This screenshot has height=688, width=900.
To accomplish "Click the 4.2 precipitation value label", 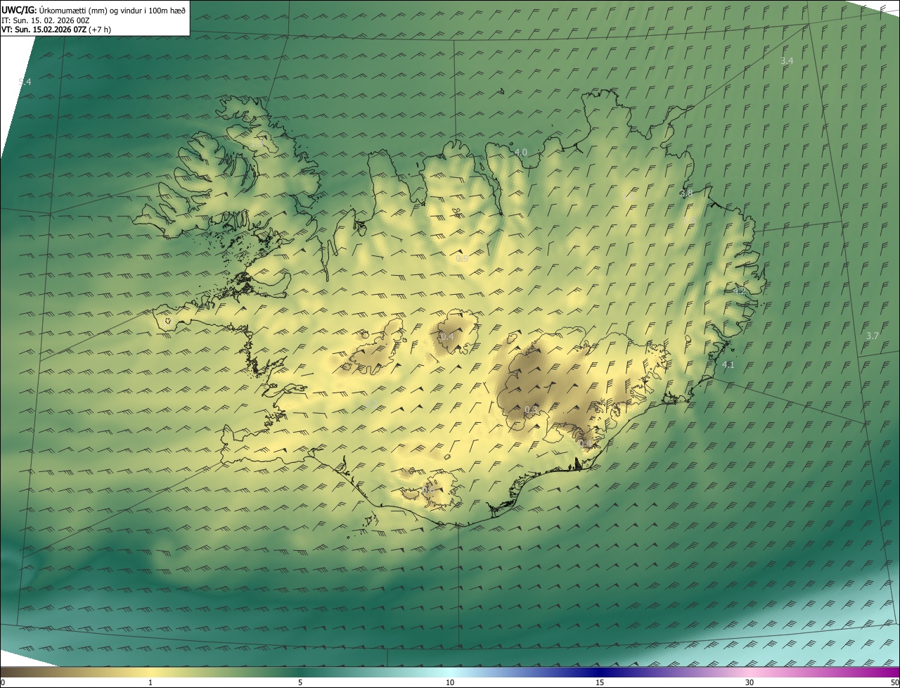I will [739, 291].
